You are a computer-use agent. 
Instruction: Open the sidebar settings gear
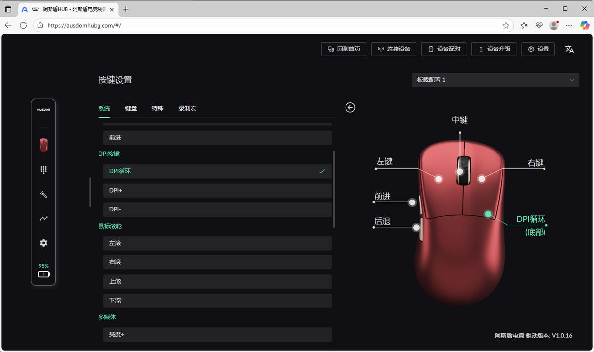click(43, 243)
